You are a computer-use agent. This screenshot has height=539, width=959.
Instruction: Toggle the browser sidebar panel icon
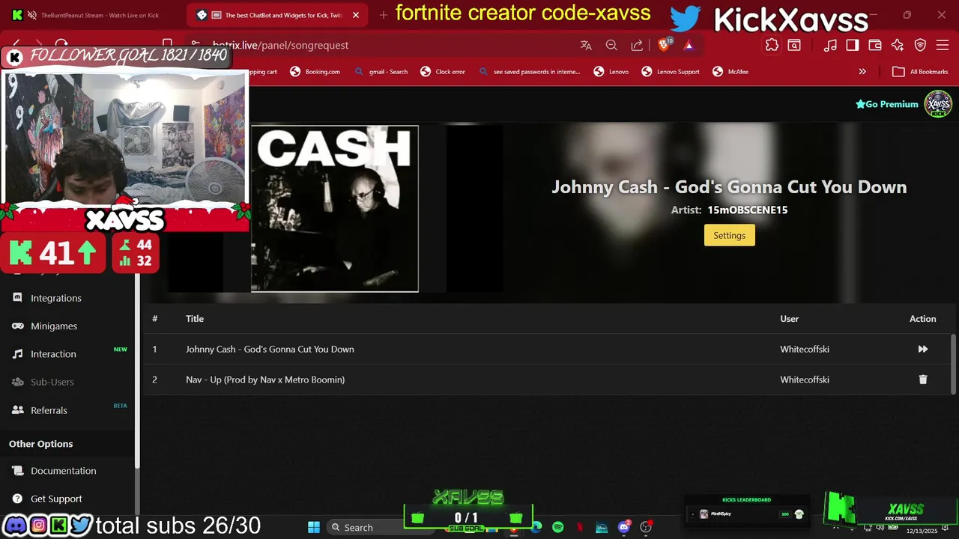click(853, 46)
